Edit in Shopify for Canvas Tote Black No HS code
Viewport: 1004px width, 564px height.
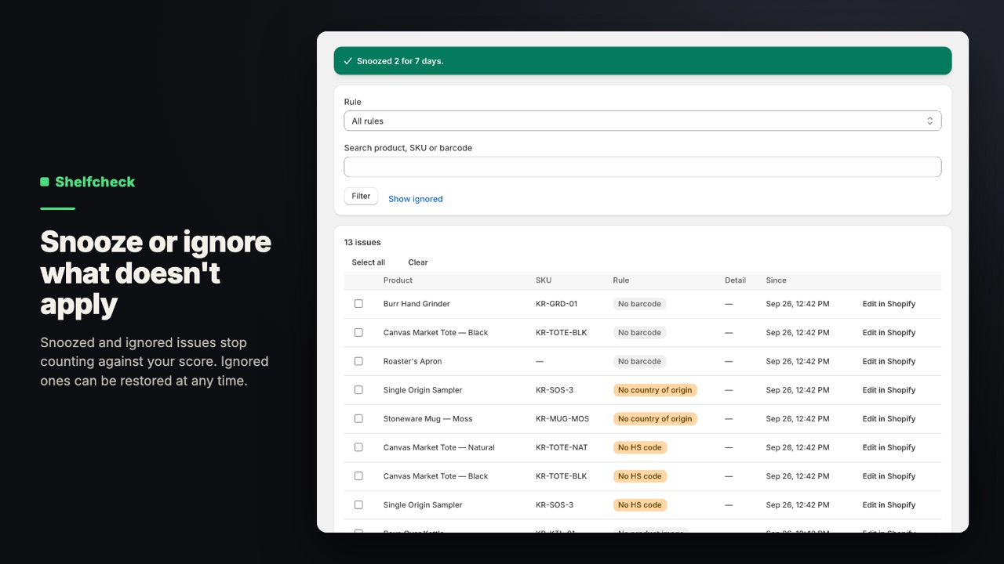889,476
